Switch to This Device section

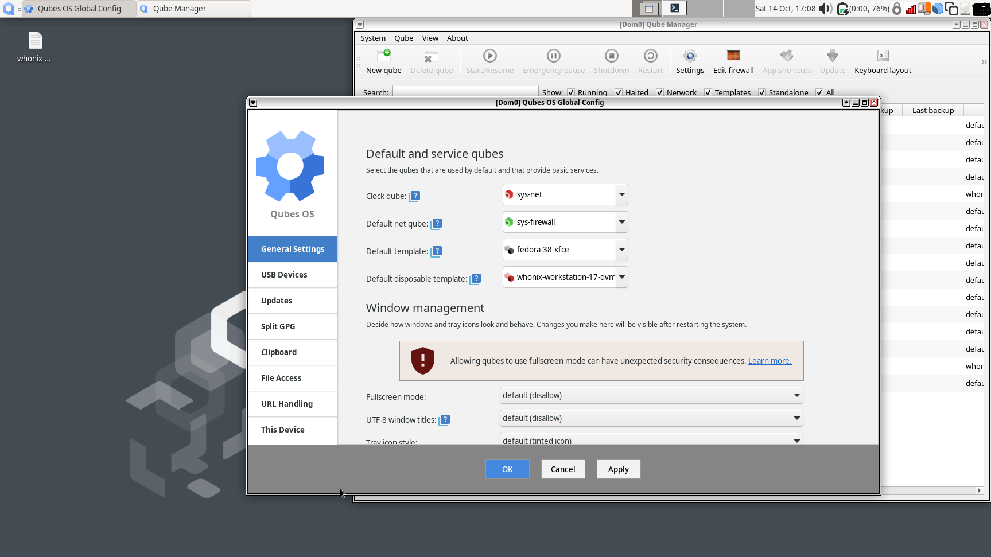click(293, 430)
